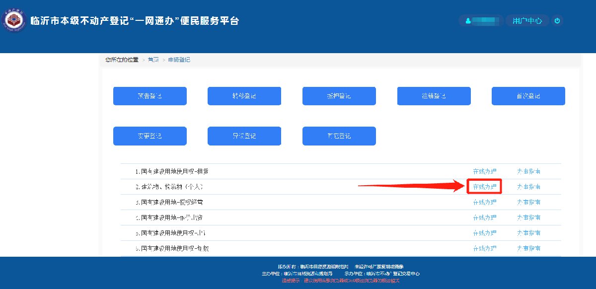The height and width of the screenshot is (289, 596).
Task: Click the platform logo emblem
Action: click(14, 21)
